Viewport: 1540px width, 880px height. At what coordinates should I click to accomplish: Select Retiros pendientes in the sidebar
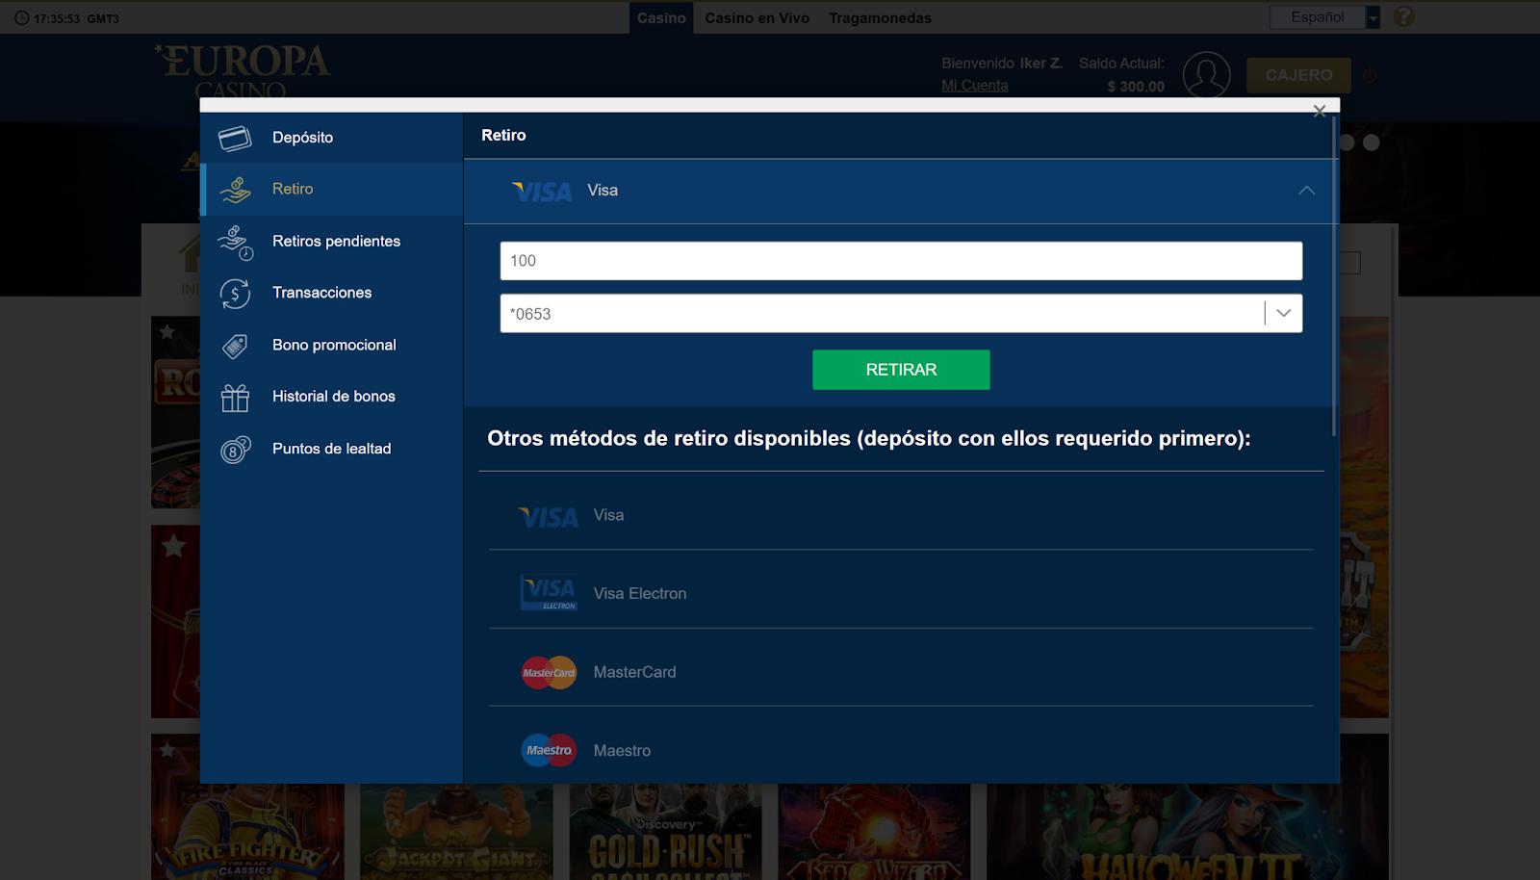pyautogui.click(x=332, y=241)
